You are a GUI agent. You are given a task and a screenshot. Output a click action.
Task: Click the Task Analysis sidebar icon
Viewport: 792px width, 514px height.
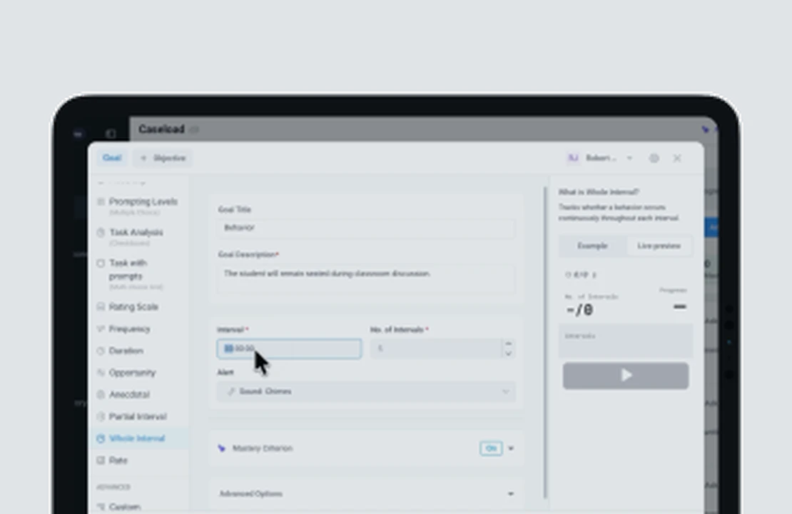click(101, 233)
